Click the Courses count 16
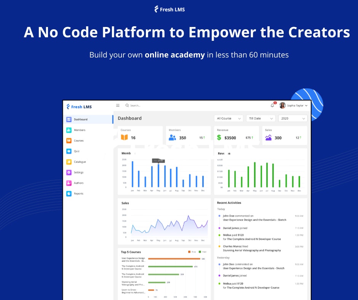Viewport: 358px width, 300px height. click(133, 138)
